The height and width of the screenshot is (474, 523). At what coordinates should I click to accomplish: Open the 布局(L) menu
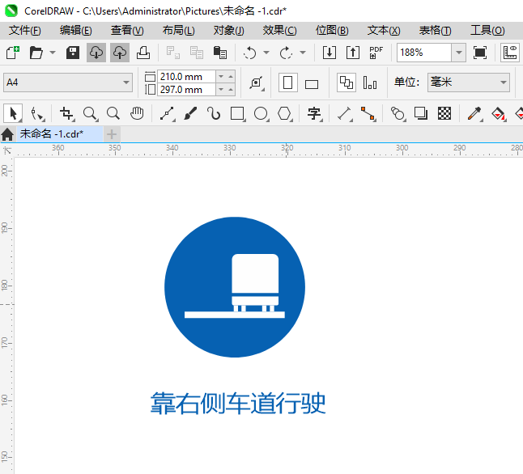[178, 31]
